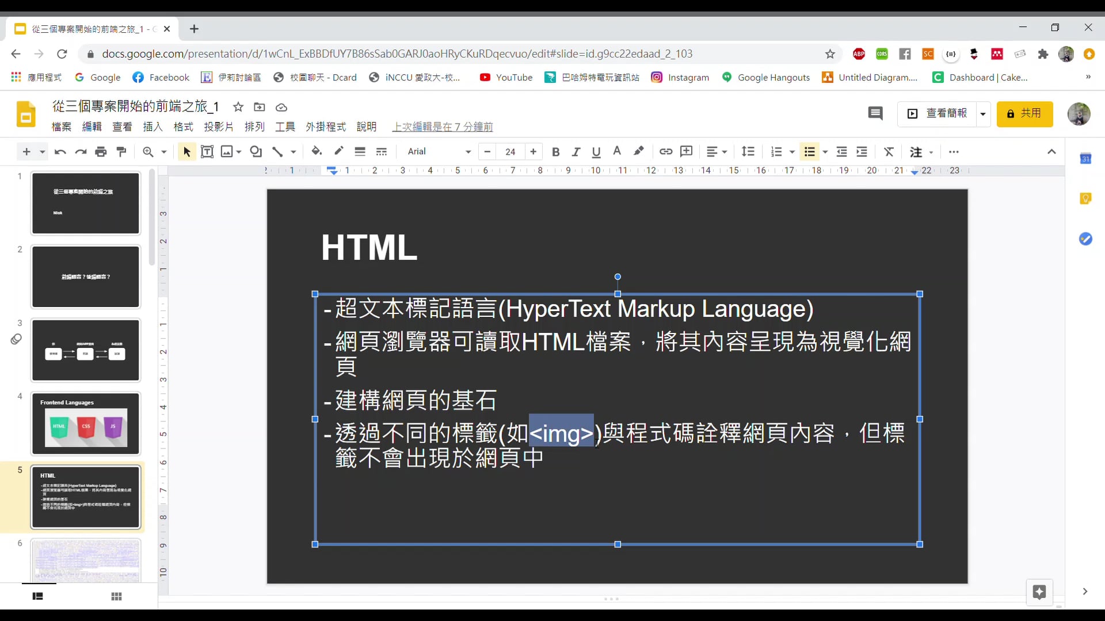Open the 插入 menu
The width and height of the screenshot is (1105, 621).
click(x=153, y=126)
